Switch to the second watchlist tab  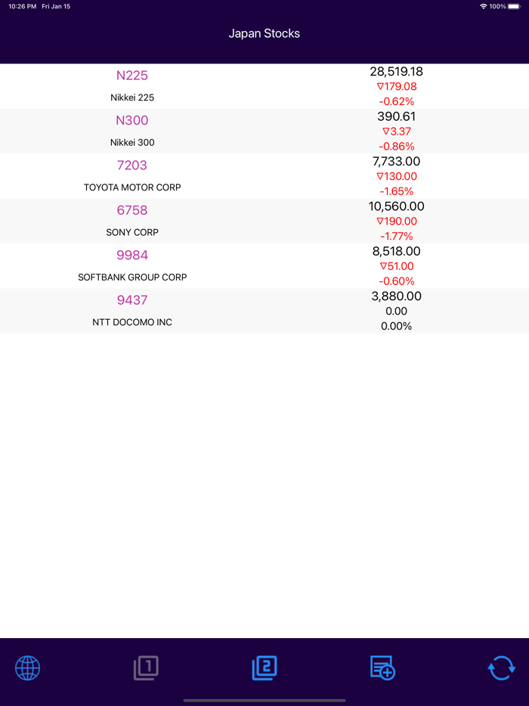264,668
